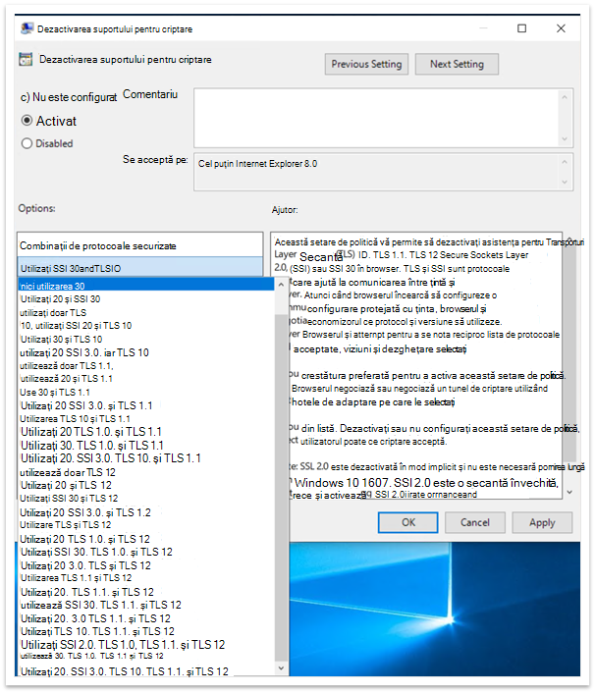Choose 'utilizați 20 SSI 3.0. iar TLS 10'
The height and width of the screenshot is (693, 595).
click(146, 352)
